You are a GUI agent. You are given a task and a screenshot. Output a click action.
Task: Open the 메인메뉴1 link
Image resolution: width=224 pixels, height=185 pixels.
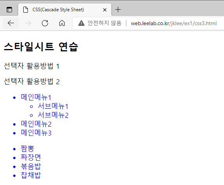(x=36, y=97)
